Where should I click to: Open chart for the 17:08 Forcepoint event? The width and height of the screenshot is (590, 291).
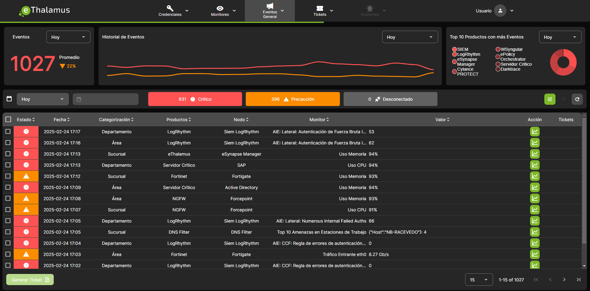[x=535, y=199]
